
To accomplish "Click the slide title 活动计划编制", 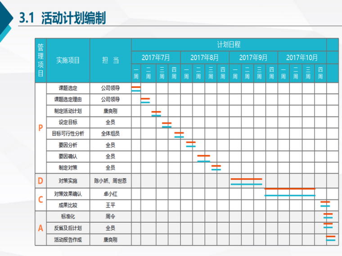I will click(73, 18).
